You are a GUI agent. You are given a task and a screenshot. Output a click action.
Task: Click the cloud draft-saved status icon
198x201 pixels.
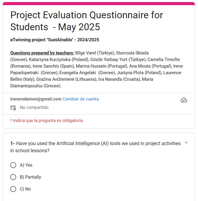click(x=184, y=100)
